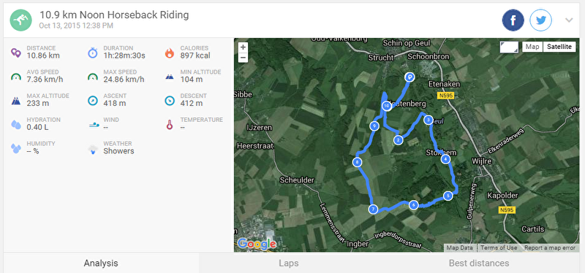Screen dimensions: 585x273
Task: Open the Best distances tab
Action: (x=479, y=264)
